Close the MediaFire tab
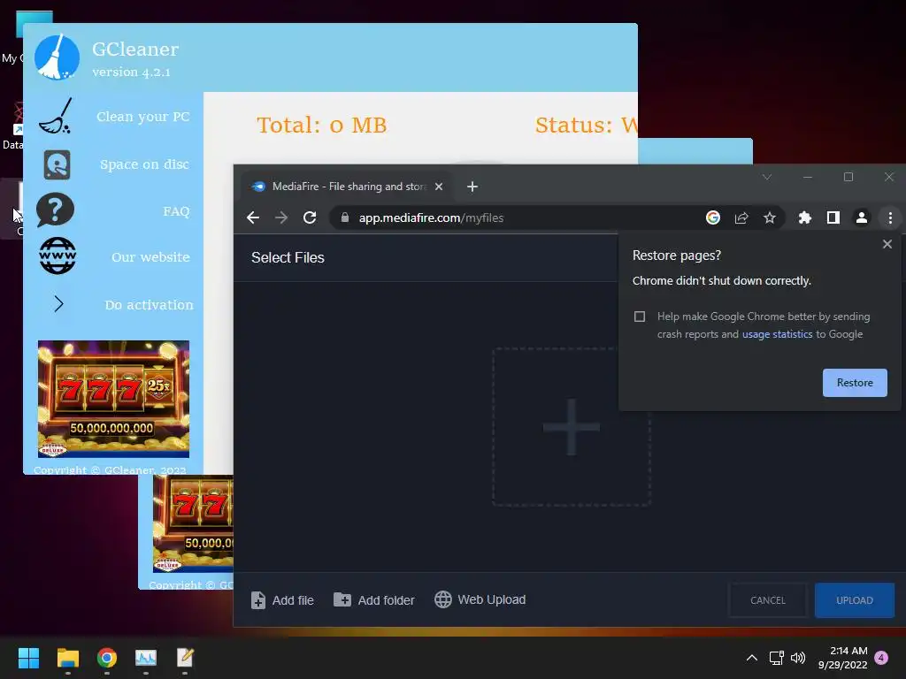 pos(439,187)
